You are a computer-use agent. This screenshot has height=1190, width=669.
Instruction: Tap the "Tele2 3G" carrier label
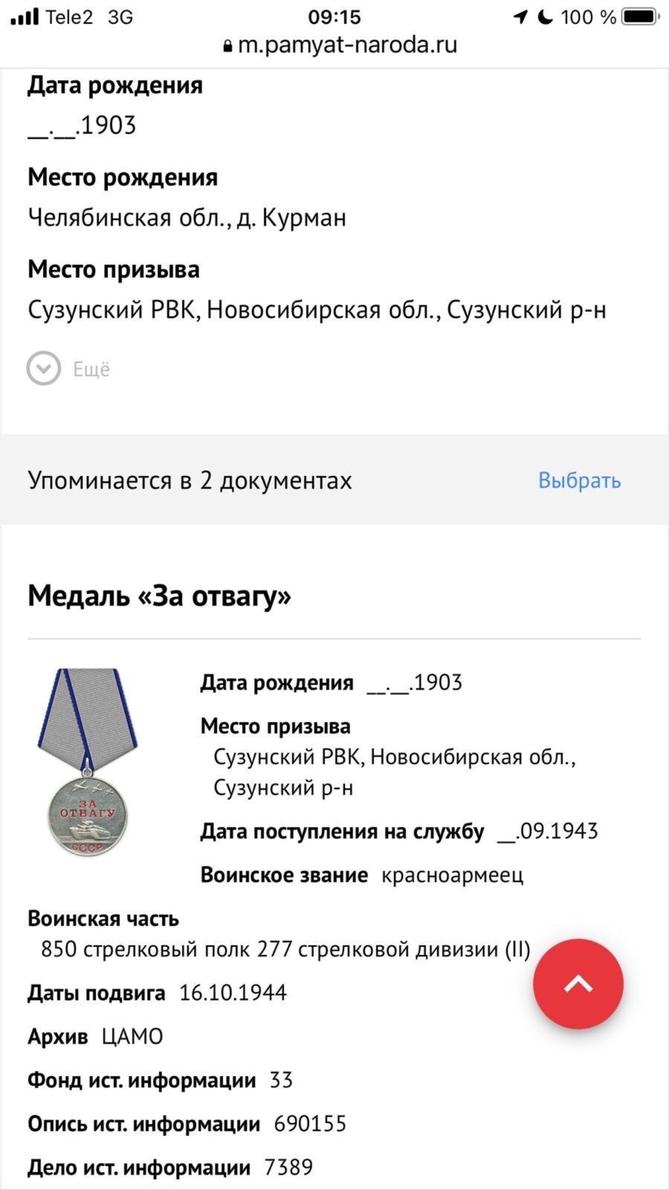click(x=88, y=17)
